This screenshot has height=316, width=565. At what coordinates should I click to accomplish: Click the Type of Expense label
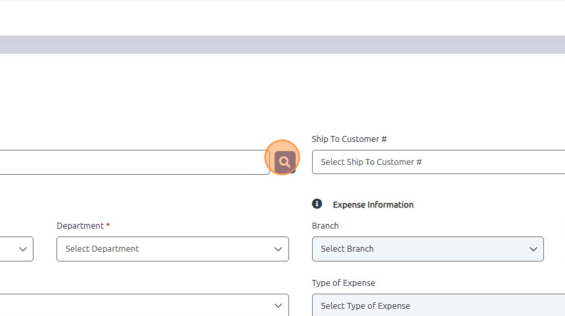click(x=344, y=283)
